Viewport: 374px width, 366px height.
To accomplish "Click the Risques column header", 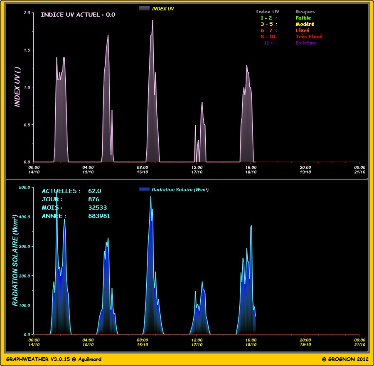I will (305, 12).
